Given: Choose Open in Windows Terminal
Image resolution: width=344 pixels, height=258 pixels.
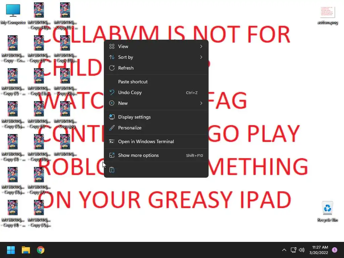Looking at the screenshot, I should (156, 141).
